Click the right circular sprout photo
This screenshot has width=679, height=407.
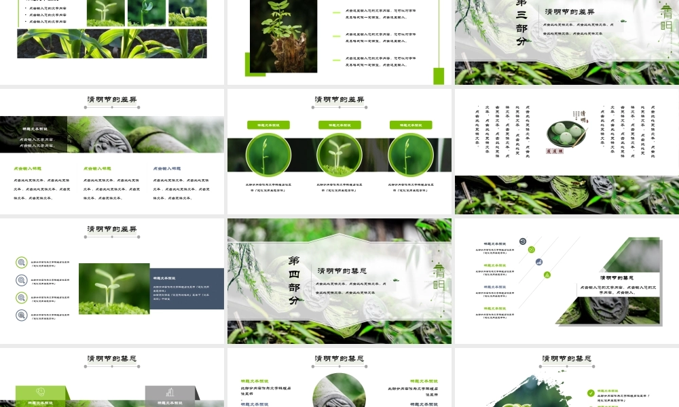coord(411,155)
